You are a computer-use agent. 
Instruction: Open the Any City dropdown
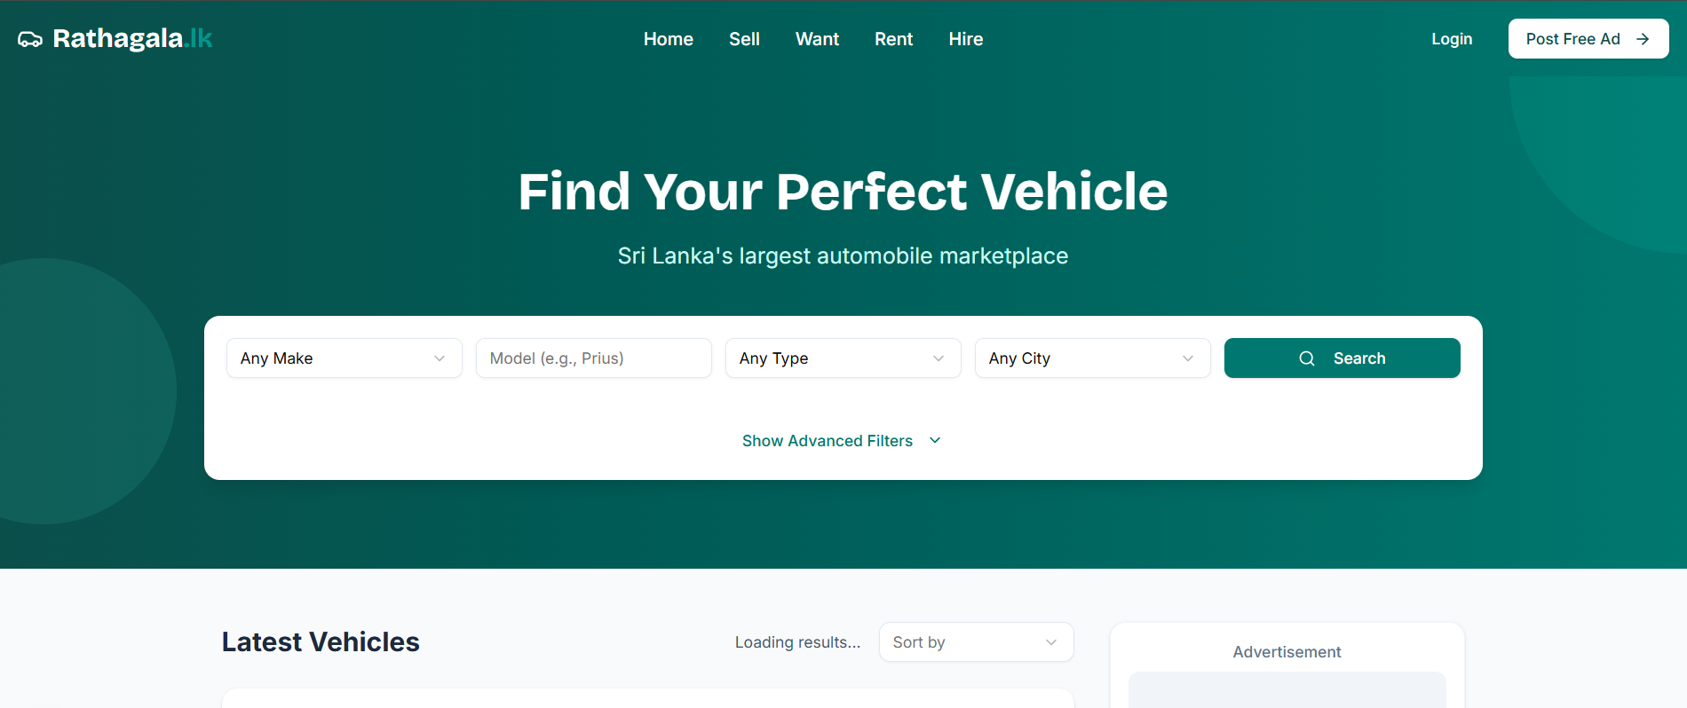tap(1091, 358)
